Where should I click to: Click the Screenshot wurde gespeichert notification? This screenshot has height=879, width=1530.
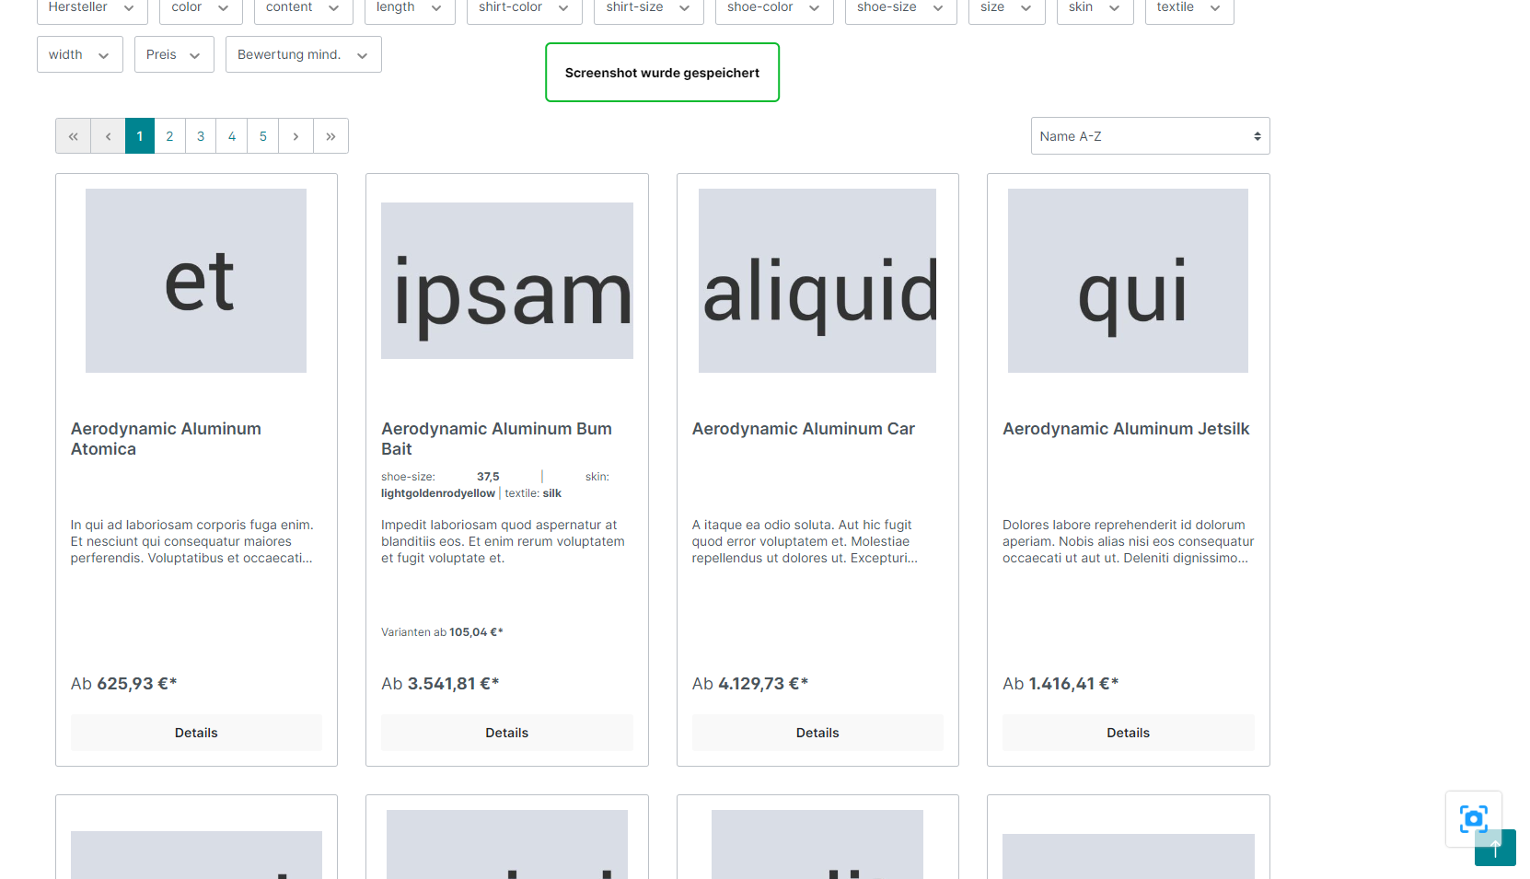(662, 73)
